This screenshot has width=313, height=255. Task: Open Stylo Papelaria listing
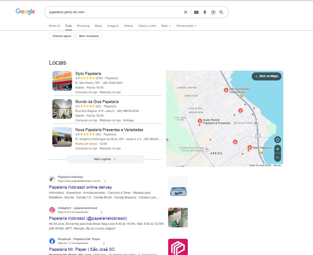[x=88, y=73]
